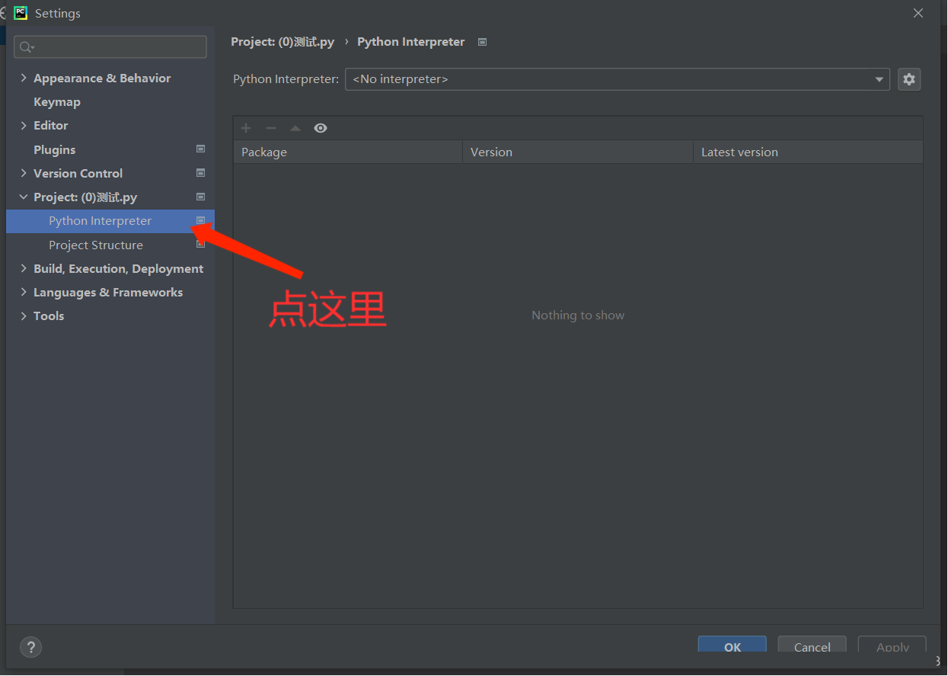Toggle the show early releases eye icon

click(x=321, y=128)
